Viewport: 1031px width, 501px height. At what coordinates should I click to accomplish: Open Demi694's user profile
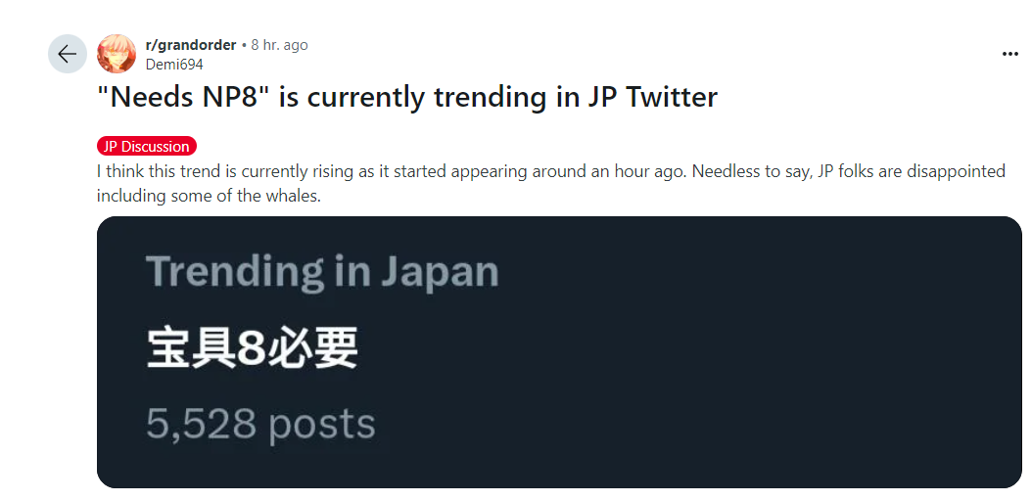[x=174, y=65]
